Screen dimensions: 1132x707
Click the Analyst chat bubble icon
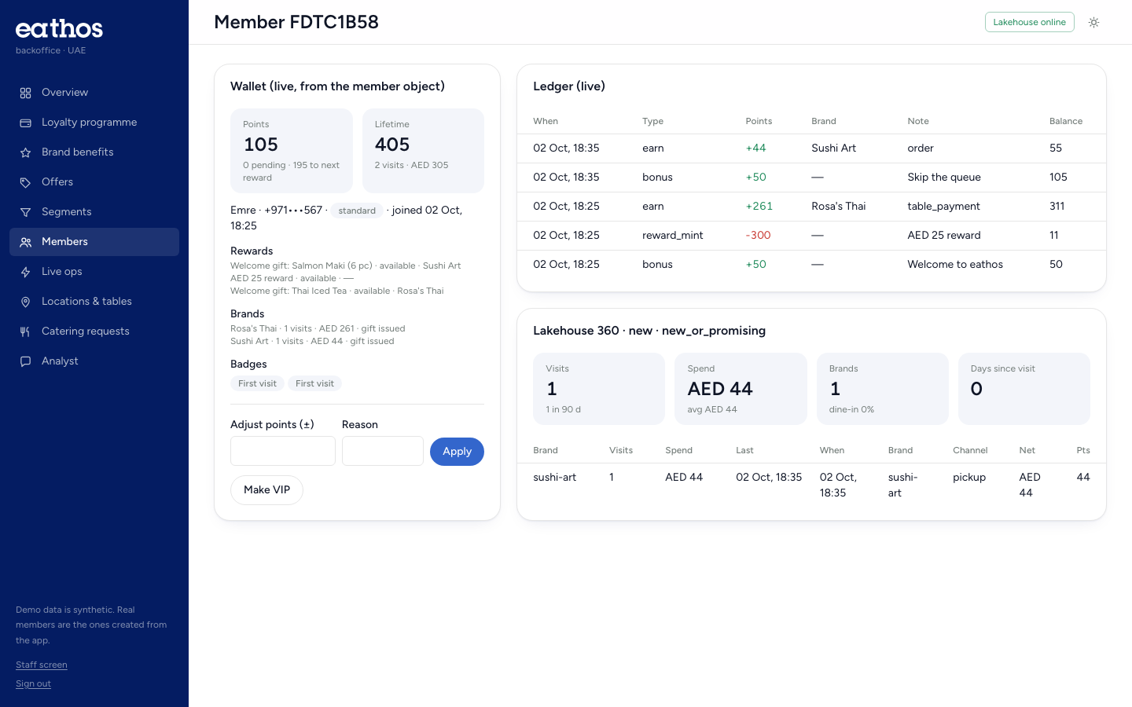pyautogui.click(x=25, y=361)
